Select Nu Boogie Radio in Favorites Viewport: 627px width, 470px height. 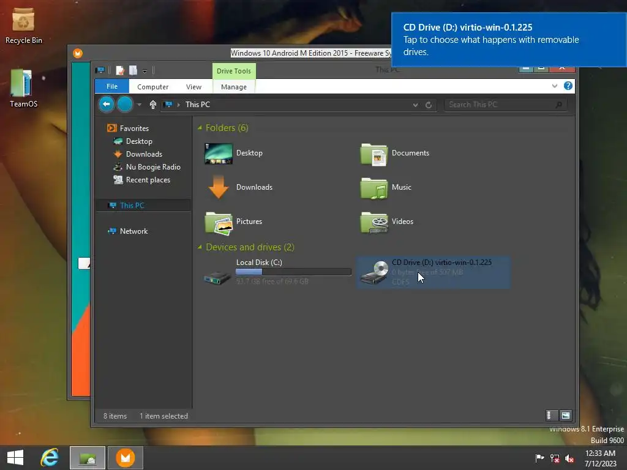click(x=153, y=166)
